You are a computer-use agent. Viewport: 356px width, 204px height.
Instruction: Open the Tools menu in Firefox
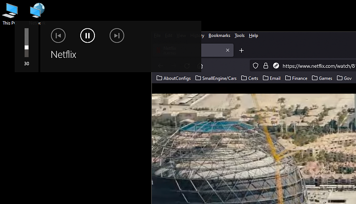point(240,36)
